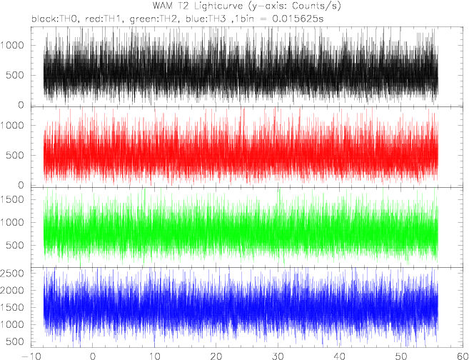469x360 pixels.
Task: Click the "blue:TH3" legend text
Action: coord(206,19)
